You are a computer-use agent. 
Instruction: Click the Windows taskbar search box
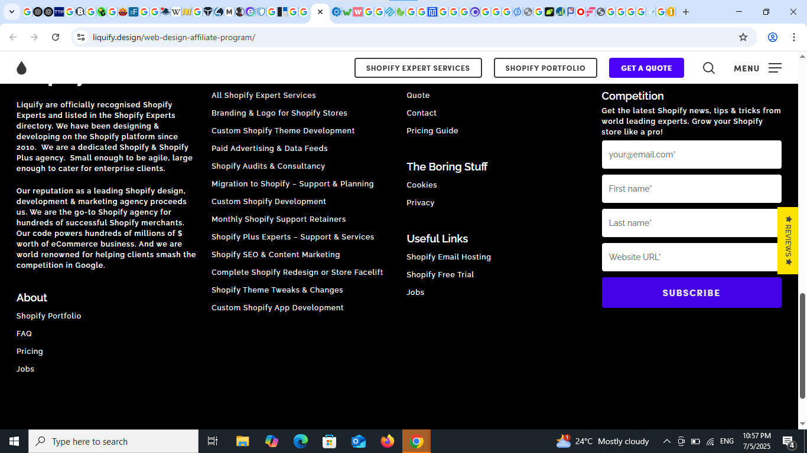point(113,441)
